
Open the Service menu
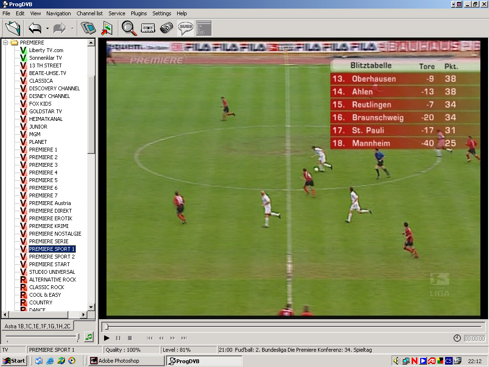(x=117, y=13)
